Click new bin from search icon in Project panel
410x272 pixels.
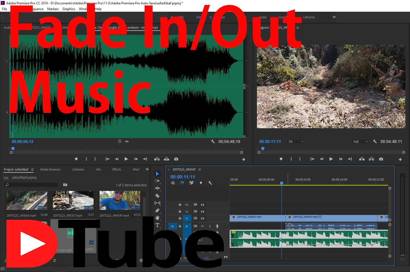[x=65, y=185]
